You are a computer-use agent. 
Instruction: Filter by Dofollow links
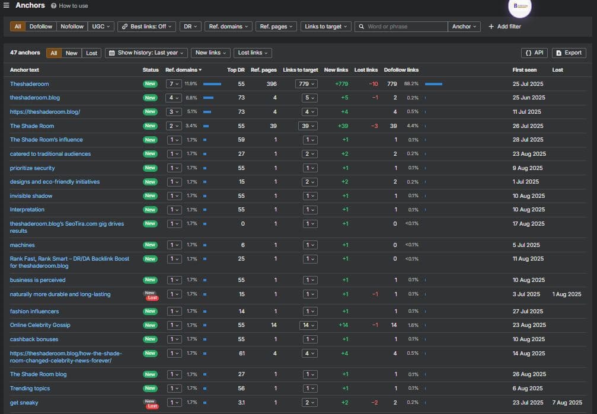tap(41, 27)
